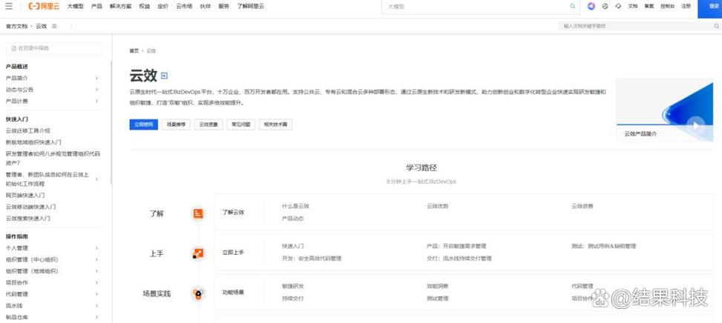Viewport: 722px width, 323px height.
Task: Open 云效迁移工具介绍 in the sidebar
Action: [x=28, y=131]
